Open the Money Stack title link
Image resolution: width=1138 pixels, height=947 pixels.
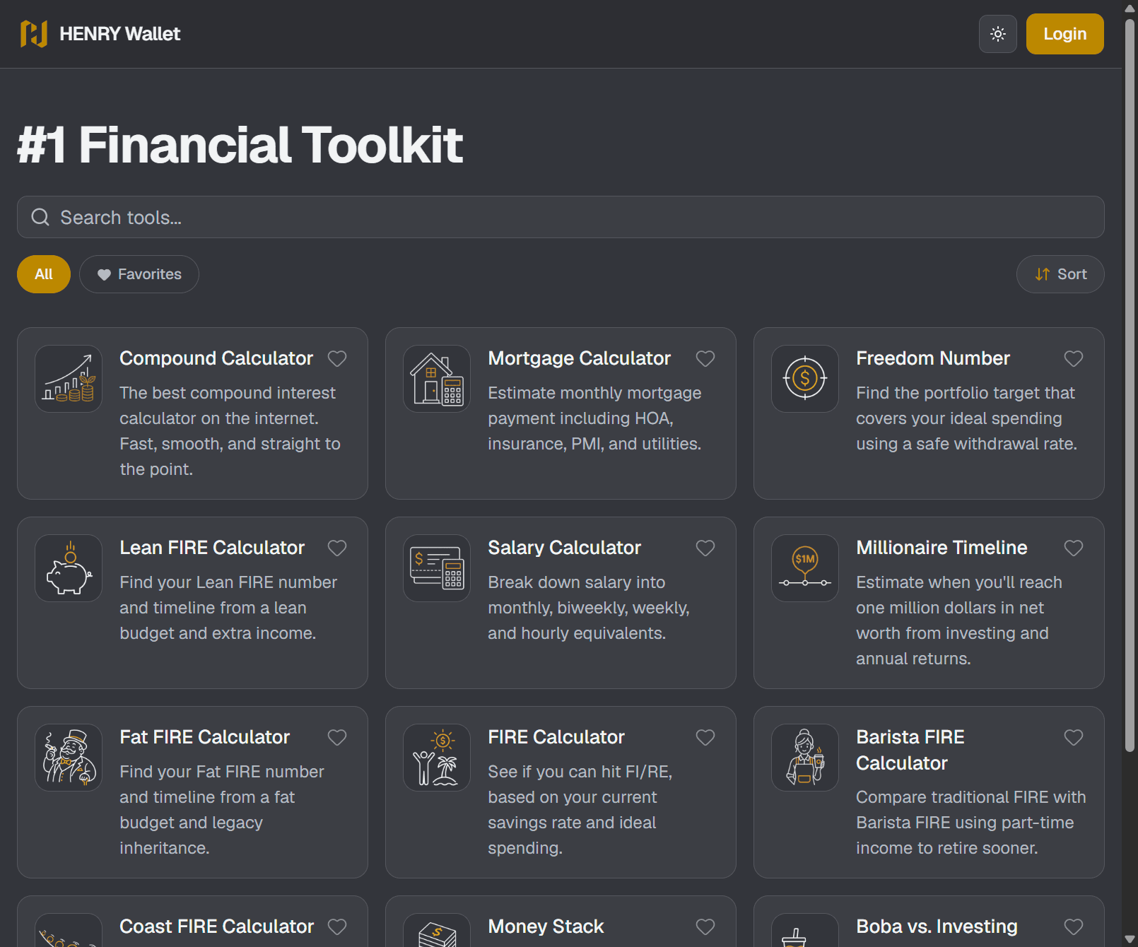(x=546, y=927)
